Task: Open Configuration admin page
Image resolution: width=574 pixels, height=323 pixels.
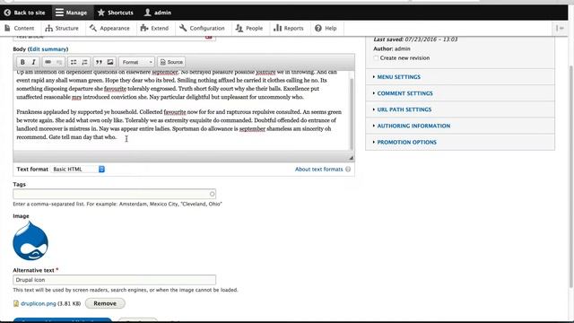Action: [202, 28]
